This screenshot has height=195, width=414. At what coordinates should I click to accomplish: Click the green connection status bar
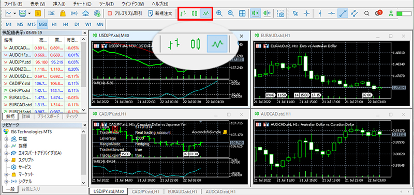[404, 13]
